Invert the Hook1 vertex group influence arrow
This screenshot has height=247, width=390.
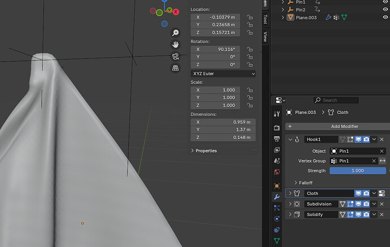[383, 161]
